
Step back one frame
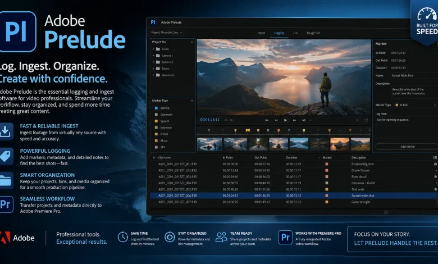[276, 120]
